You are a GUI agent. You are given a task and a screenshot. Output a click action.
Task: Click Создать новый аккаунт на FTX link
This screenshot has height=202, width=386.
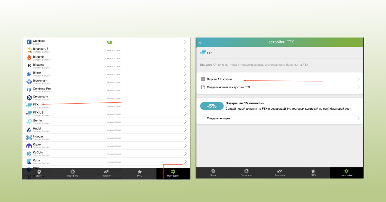230,87
